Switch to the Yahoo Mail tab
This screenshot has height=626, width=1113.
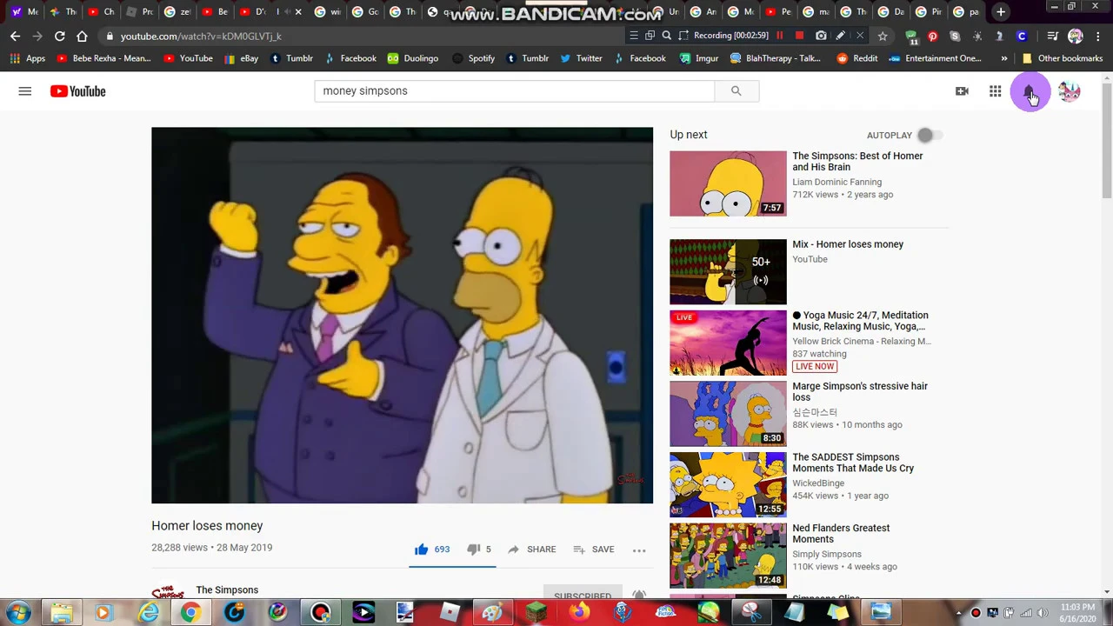coord(23,11)
